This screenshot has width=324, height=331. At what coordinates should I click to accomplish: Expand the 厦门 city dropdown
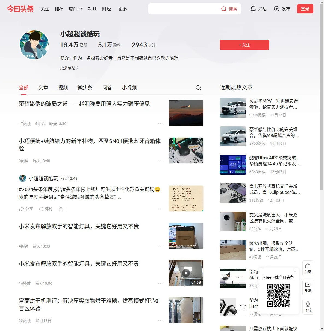(75, 9)
